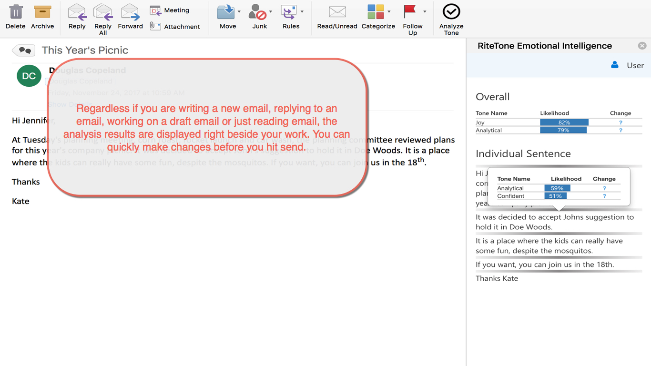Click the Individual Sentence heading

523,153
